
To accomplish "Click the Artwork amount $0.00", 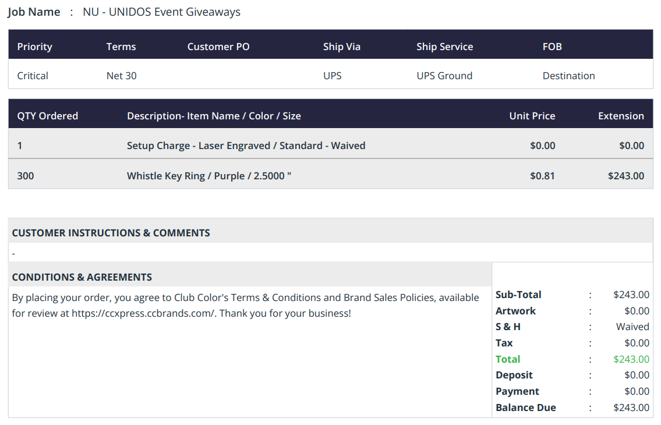I will pyautogui.click(x=637, y=311).
